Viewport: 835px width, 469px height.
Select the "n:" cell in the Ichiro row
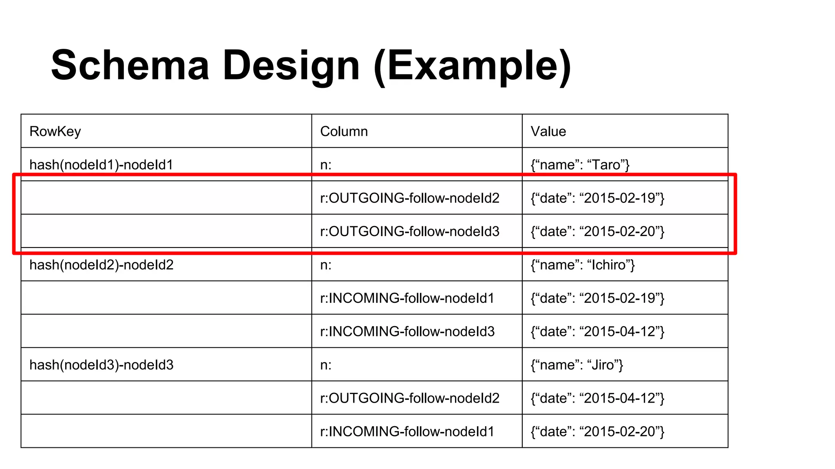pyautogui.click(x=417, y=265)
